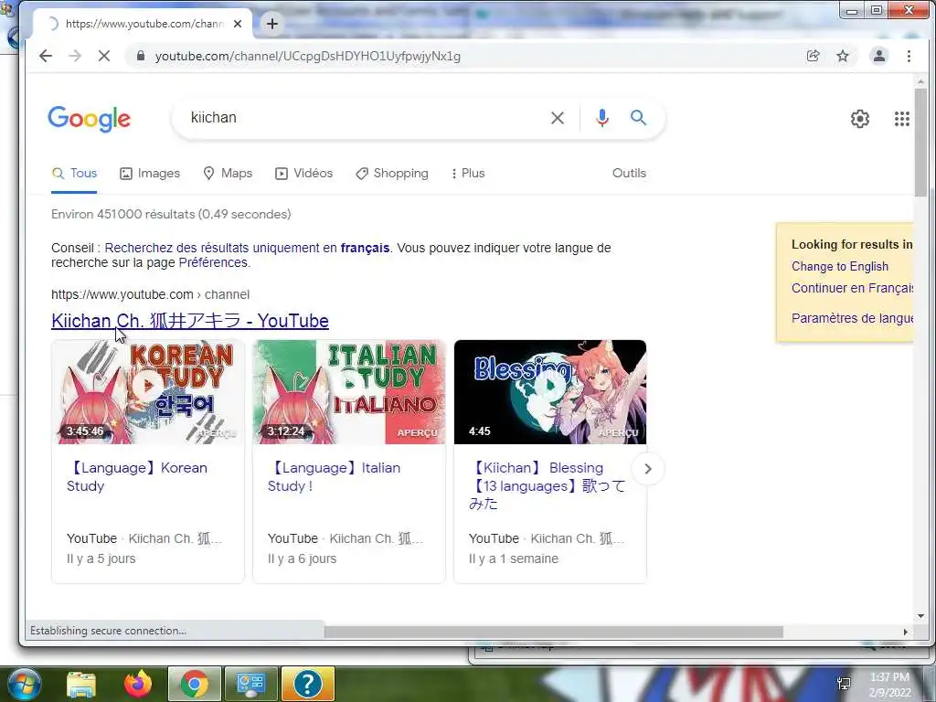Open the 【Kiichan】Blessing 13 languages title
The height and width of the screenshot is (702, 936).
547,486
